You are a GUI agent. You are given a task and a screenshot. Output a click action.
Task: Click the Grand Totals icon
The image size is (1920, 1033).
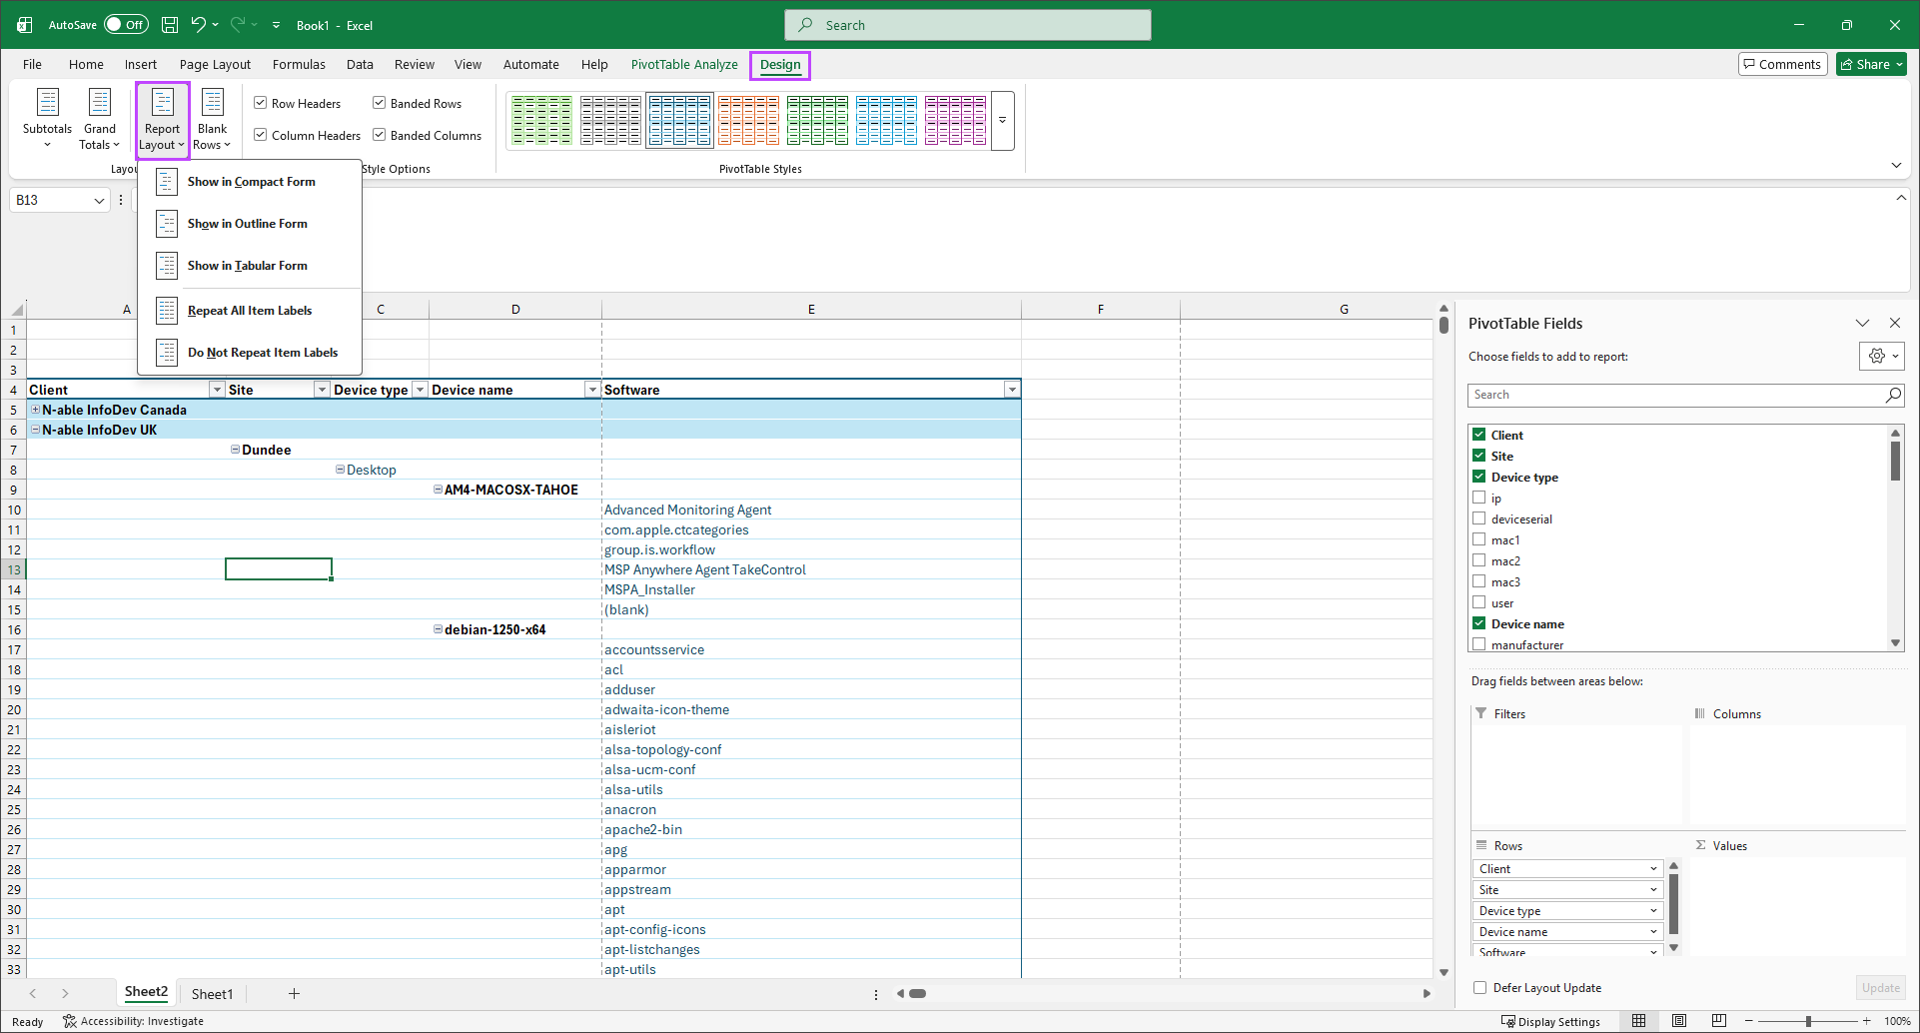coord(100,103)
